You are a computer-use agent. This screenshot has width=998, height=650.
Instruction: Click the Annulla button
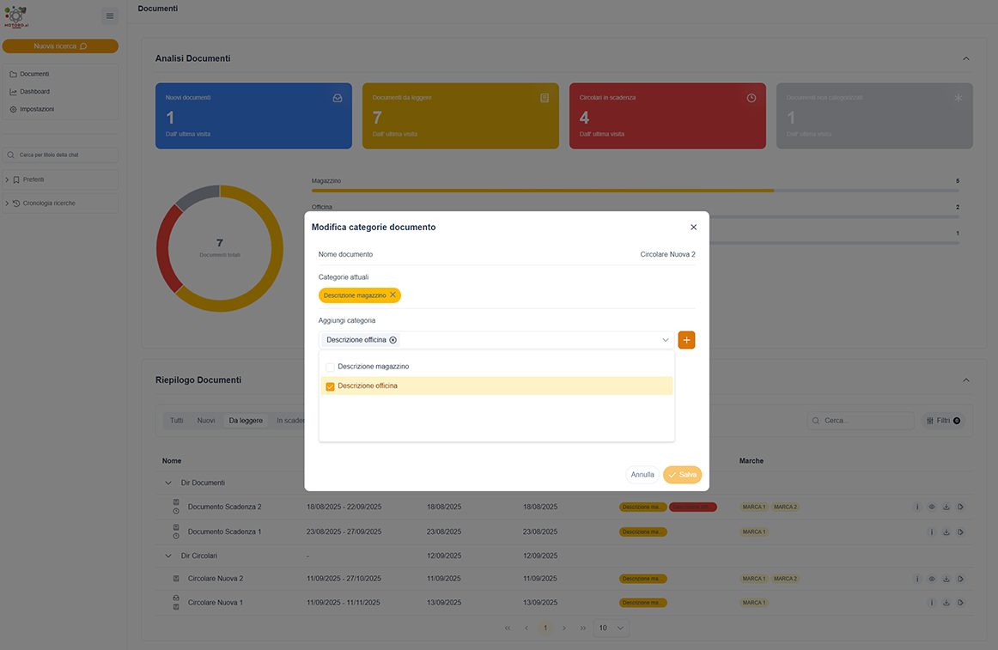642,475
